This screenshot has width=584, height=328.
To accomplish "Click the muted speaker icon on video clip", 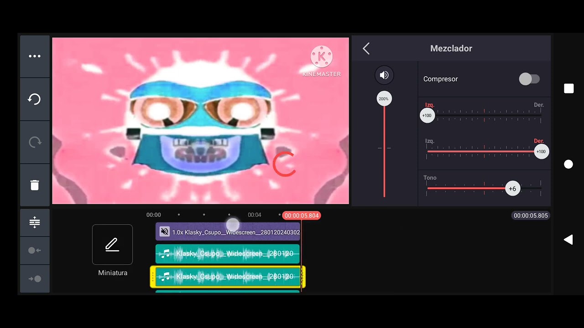I will pyautogui.click(x=165, y=232).
